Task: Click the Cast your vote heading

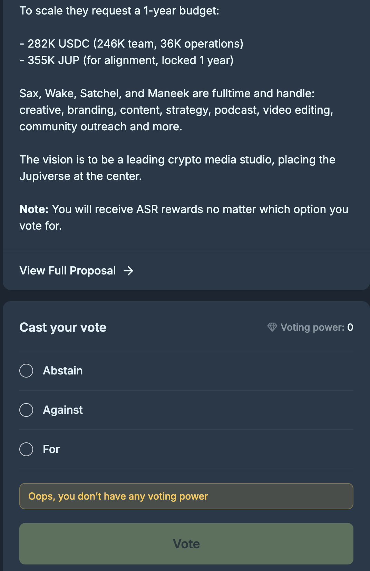Action: coord(63,327)
